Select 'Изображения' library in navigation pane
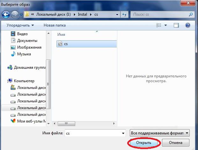Screen dimensions: 198x150 (x=29, y=47)
